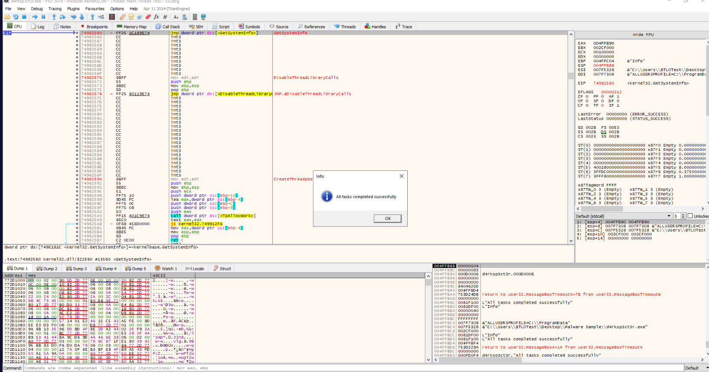The image size is (709, 372).
Task: Open the Debug menu
Action: (x=37, y=9)
